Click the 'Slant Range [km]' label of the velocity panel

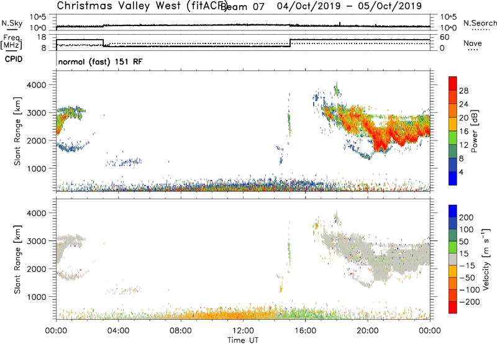click(x=17, y=260)
